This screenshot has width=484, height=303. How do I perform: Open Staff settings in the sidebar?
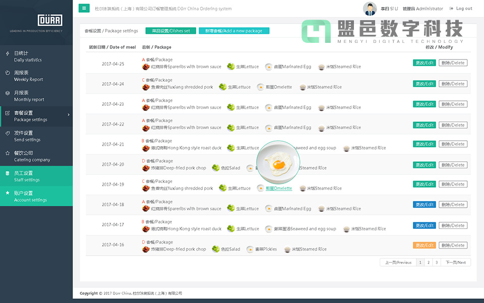(27, 176)
